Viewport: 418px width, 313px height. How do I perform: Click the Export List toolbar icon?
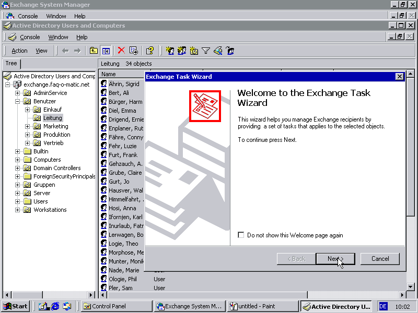point(134,51)
